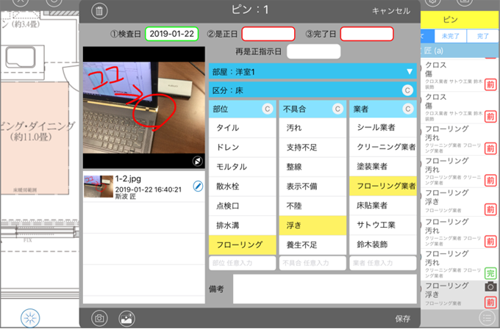Tap the camera icon in bottom bar
The image size is (500, 329).
(99, 318)
